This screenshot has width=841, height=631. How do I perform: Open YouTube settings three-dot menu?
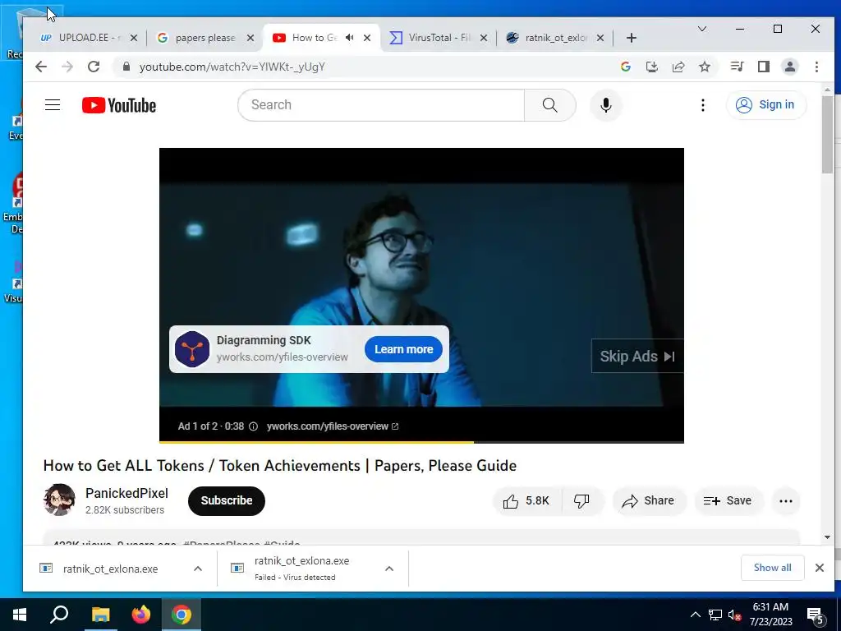coord(703,104)
